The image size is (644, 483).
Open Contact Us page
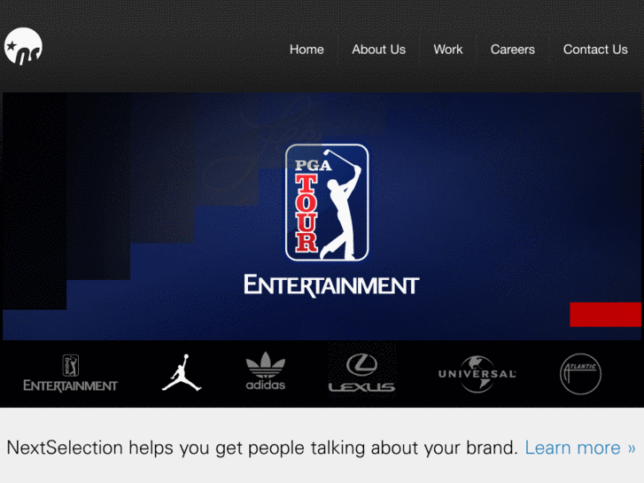(595, 50)
